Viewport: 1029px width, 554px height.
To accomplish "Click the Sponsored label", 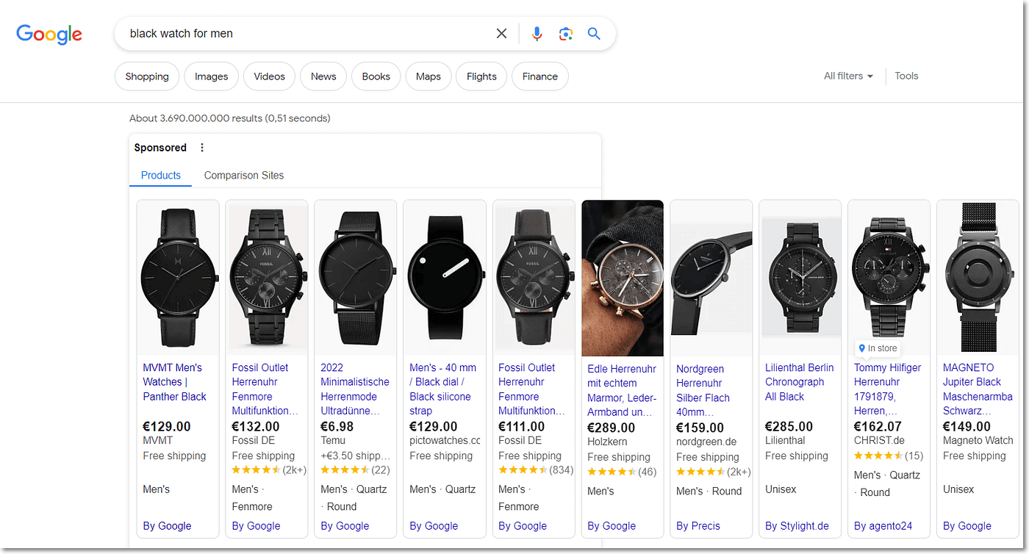I will click(x=160, y=148).
